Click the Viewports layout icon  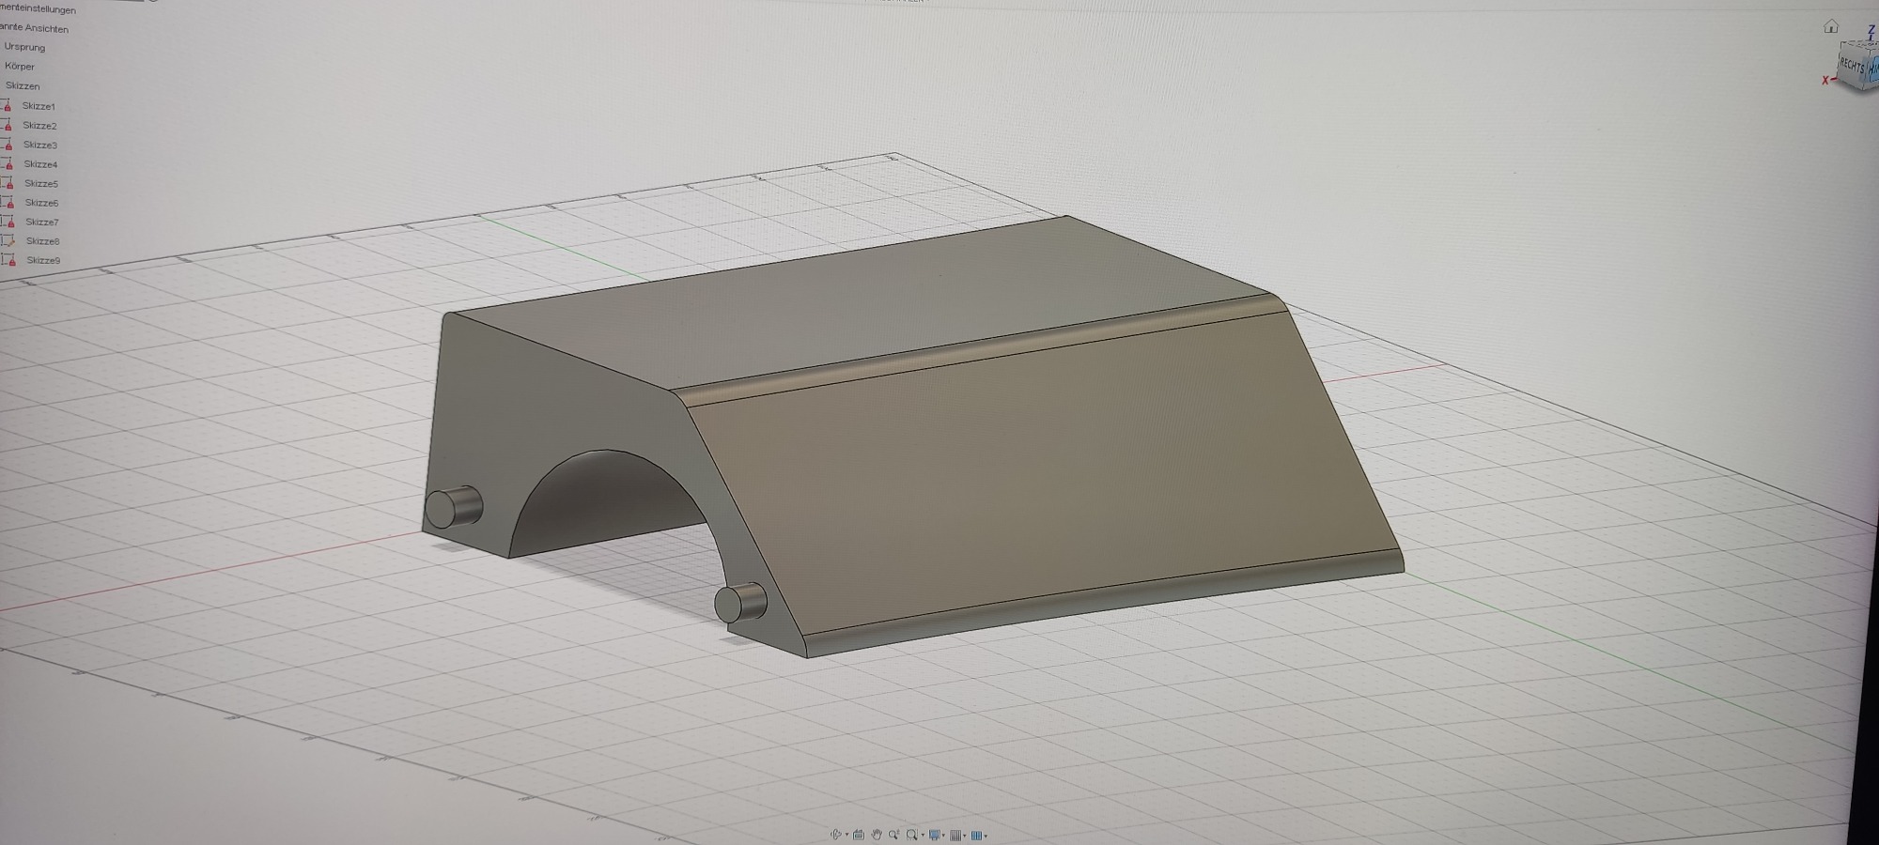pos(976,835)
